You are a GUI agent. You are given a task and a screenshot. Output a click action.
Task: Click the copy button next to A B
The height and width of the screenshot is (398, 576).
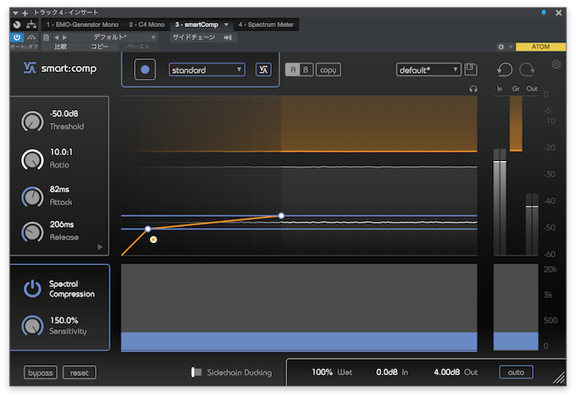click(328, 69)
